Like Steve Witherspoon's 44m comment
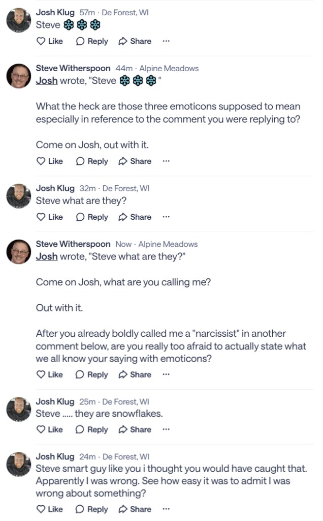The image size is (323, 521). [x=49, y=161]
